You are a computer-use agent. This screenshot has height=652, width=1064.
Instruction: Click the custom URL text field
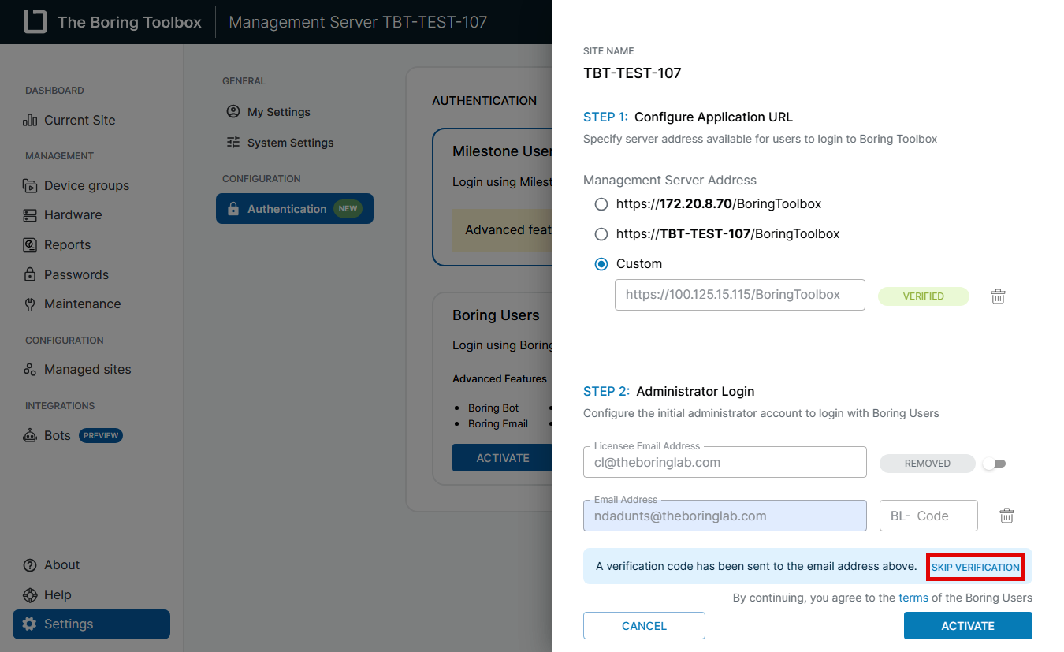point(739,295)
